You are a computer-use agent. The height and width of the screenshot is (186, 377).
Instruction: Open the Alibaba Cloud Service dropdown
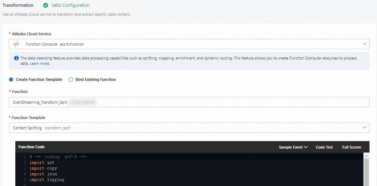(x=189, y=44)
